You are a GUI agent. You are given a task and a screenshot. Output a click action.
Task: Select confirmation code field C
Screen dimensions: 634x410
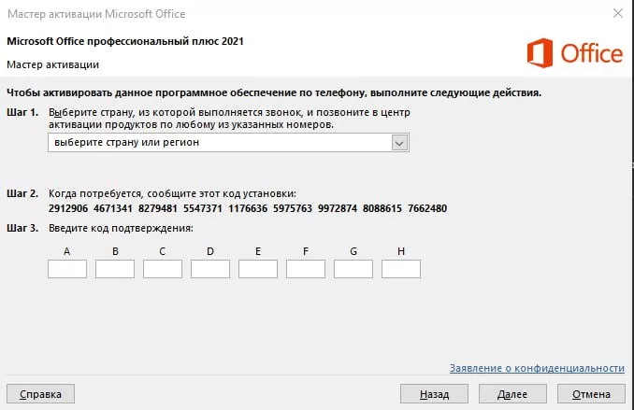coord(163,269)
